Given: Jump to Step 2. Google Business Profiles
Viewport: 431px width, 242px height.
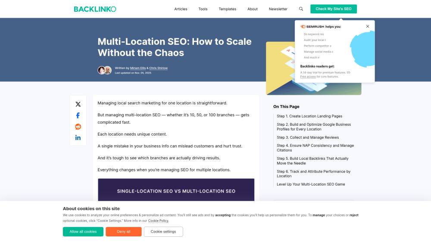Looking at the screenshot, I should coord(314,127).
